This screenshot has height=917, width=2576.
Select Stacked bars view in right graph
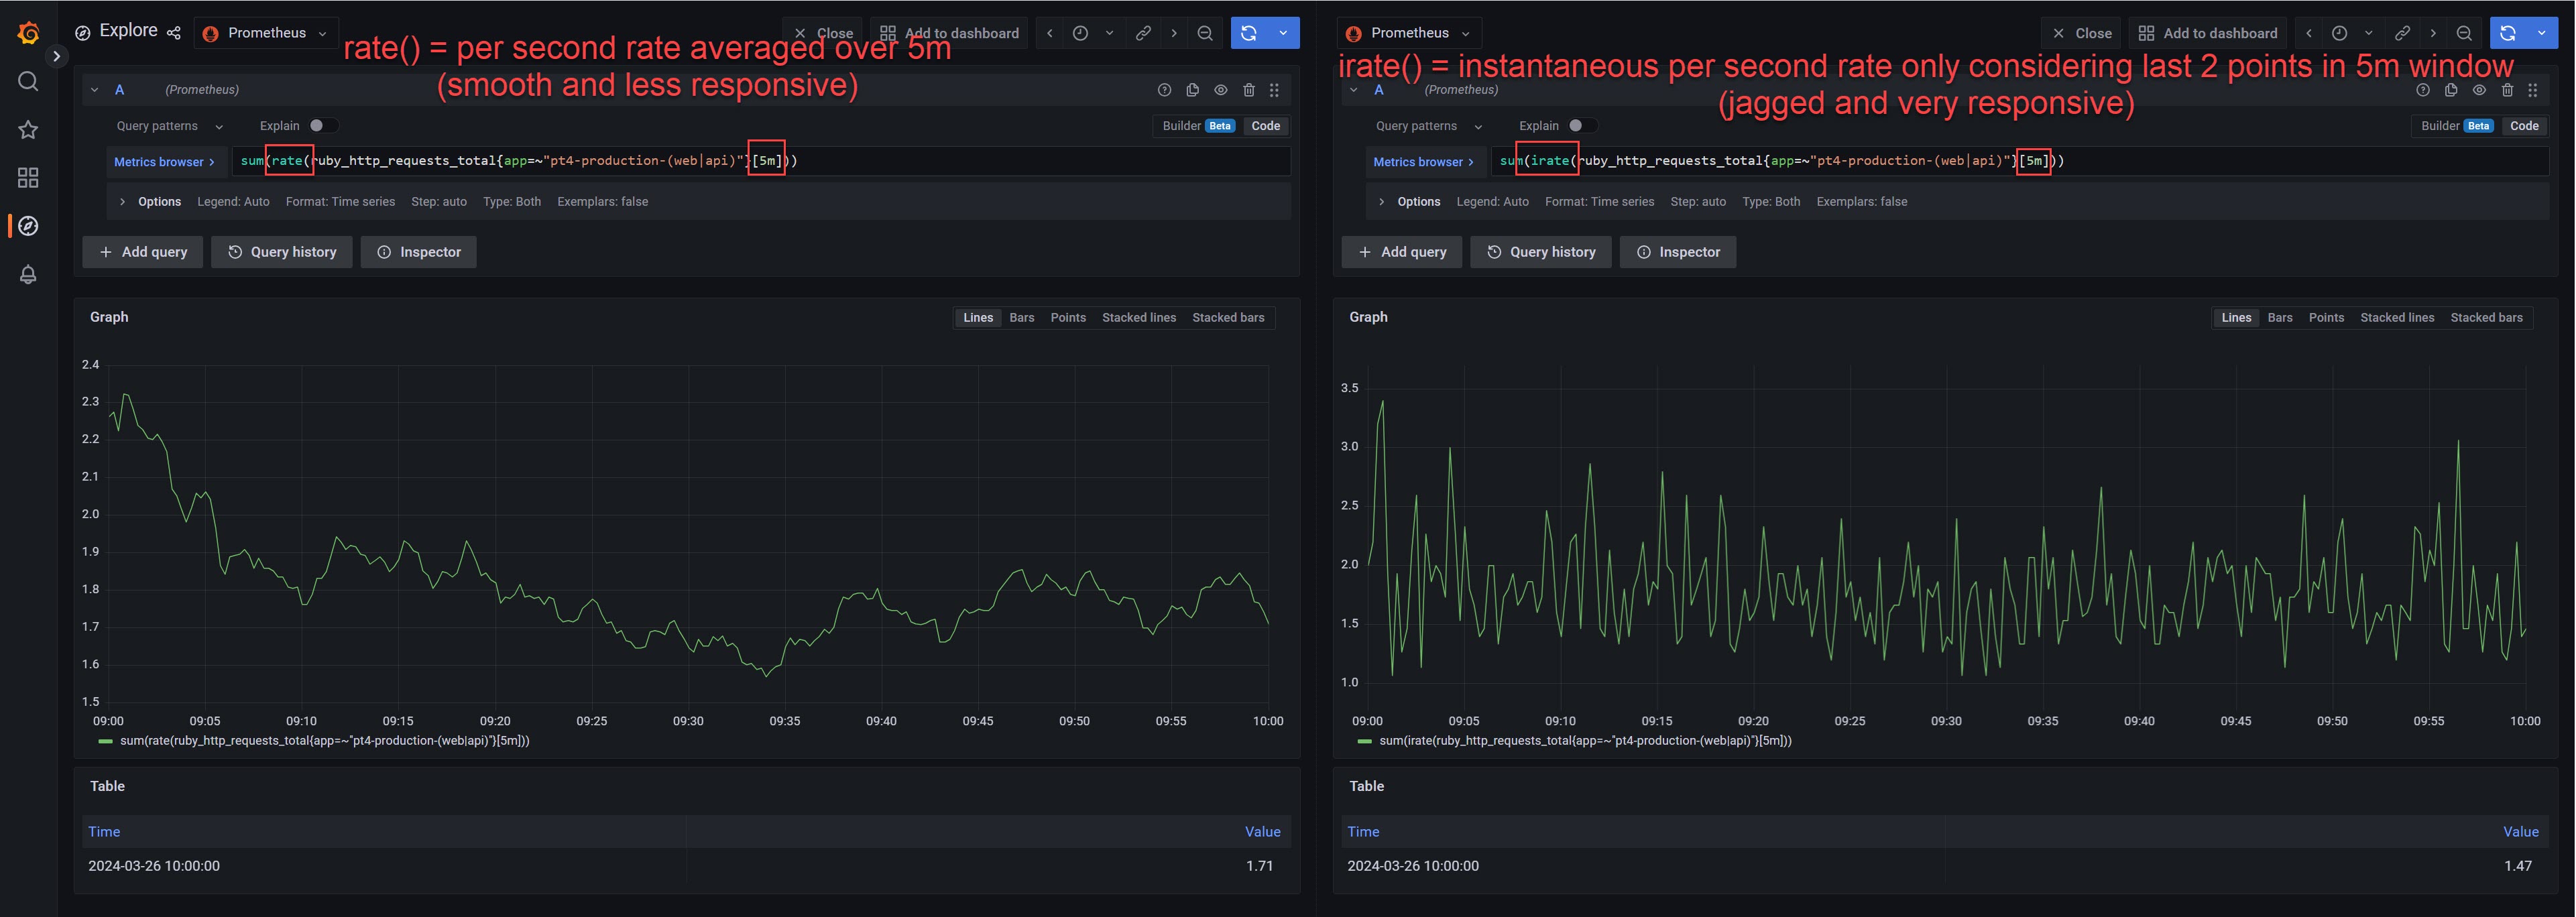(x=2486, y=318)
